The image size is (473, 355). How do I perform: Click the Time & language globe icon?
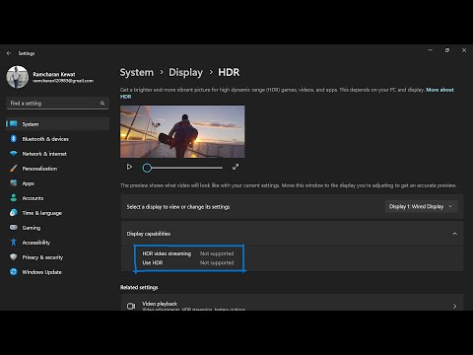(13, 213)
